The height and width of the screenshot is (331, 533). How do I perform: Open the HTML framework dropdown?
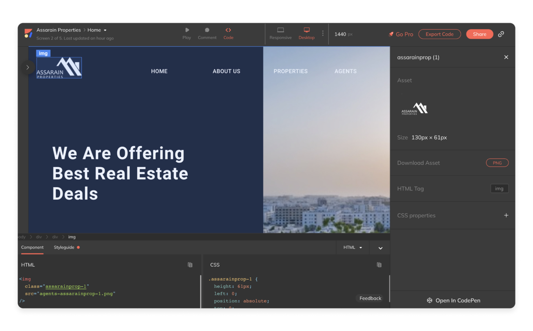tap(352, 248)
